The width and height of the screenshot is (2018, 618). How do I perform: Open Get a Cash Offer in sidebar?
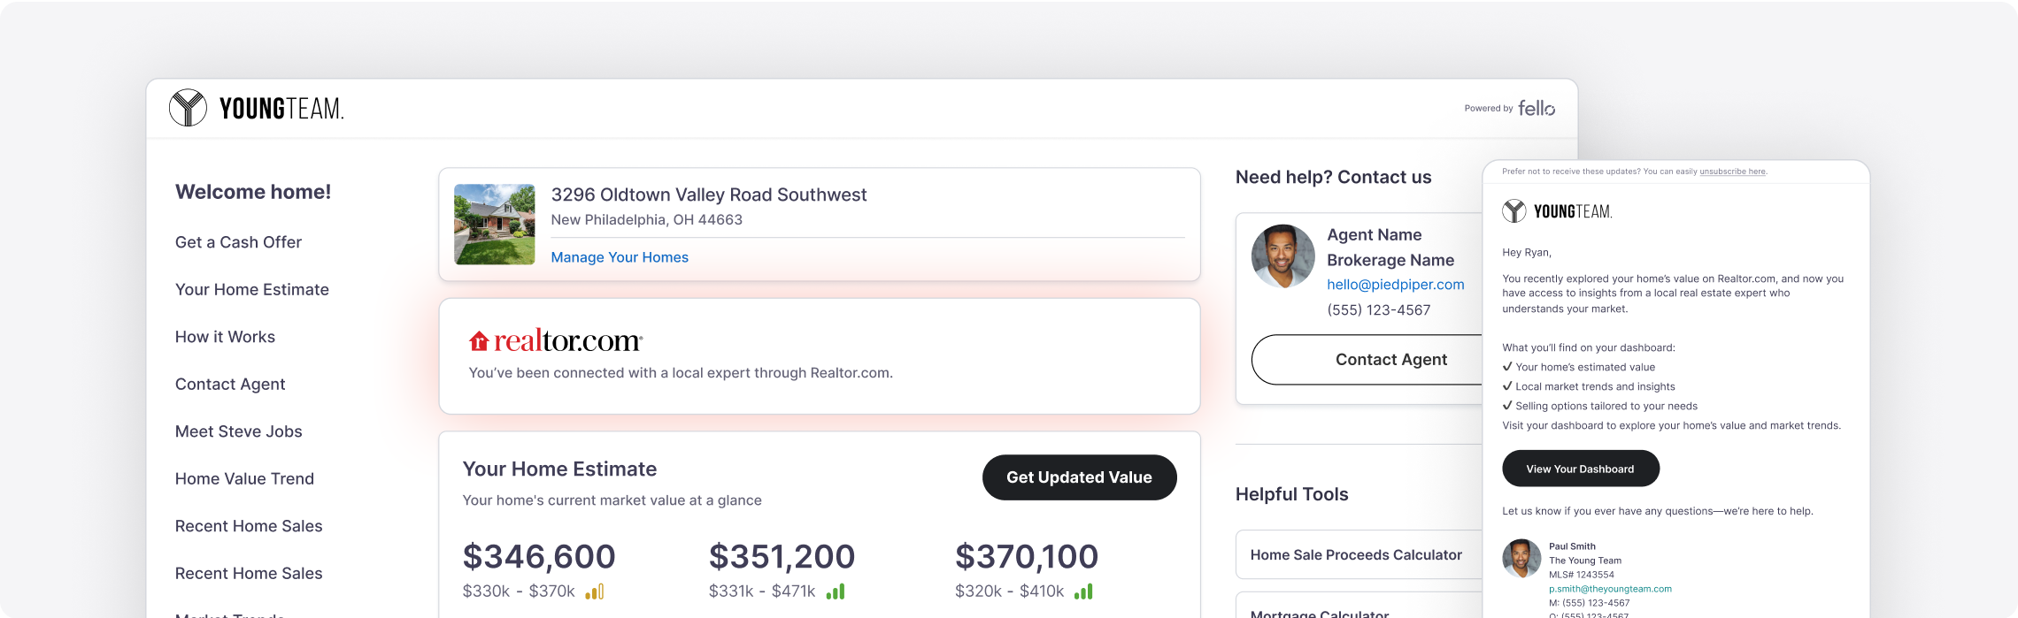click(x=238, y=242)
